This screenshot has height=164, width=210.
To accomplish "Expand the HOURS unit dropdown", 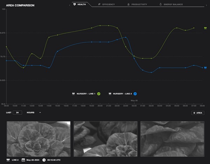I will click(40, 113).
